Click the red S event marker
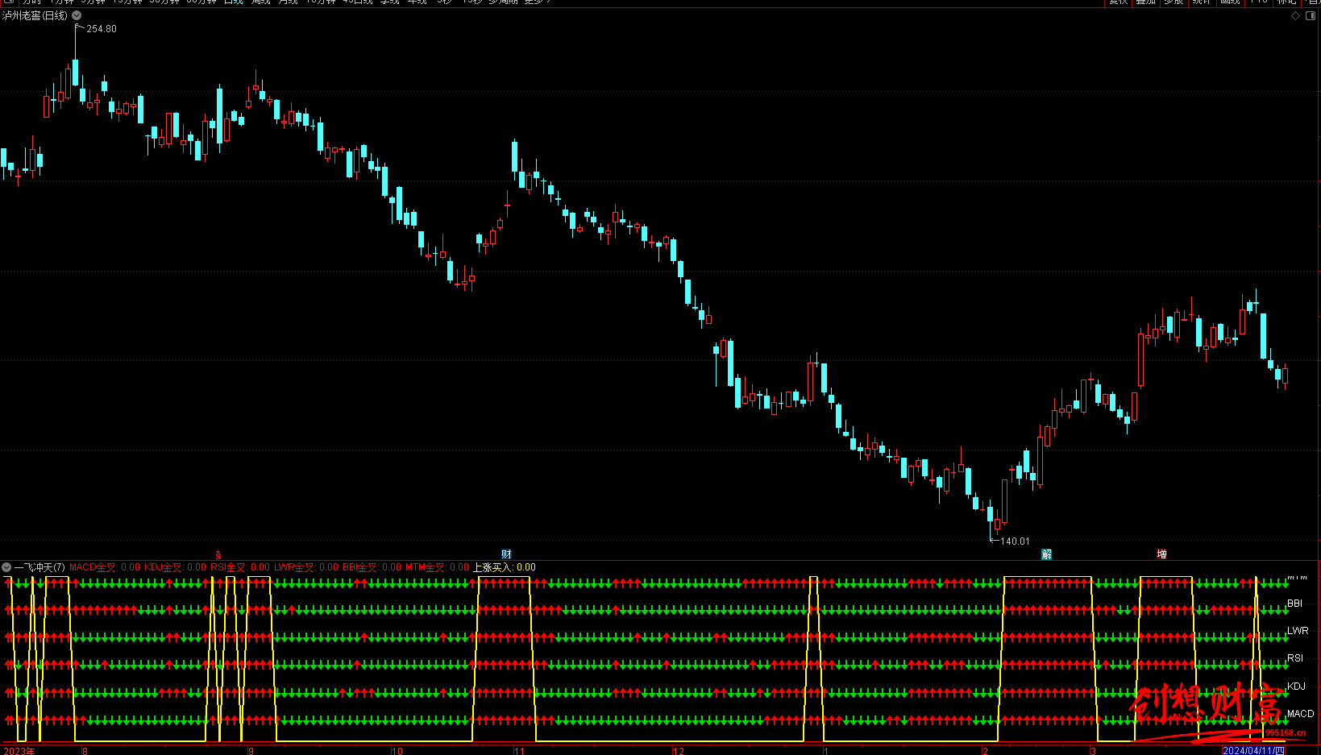The image size is (1321, 755). click(x=218, y=555)
